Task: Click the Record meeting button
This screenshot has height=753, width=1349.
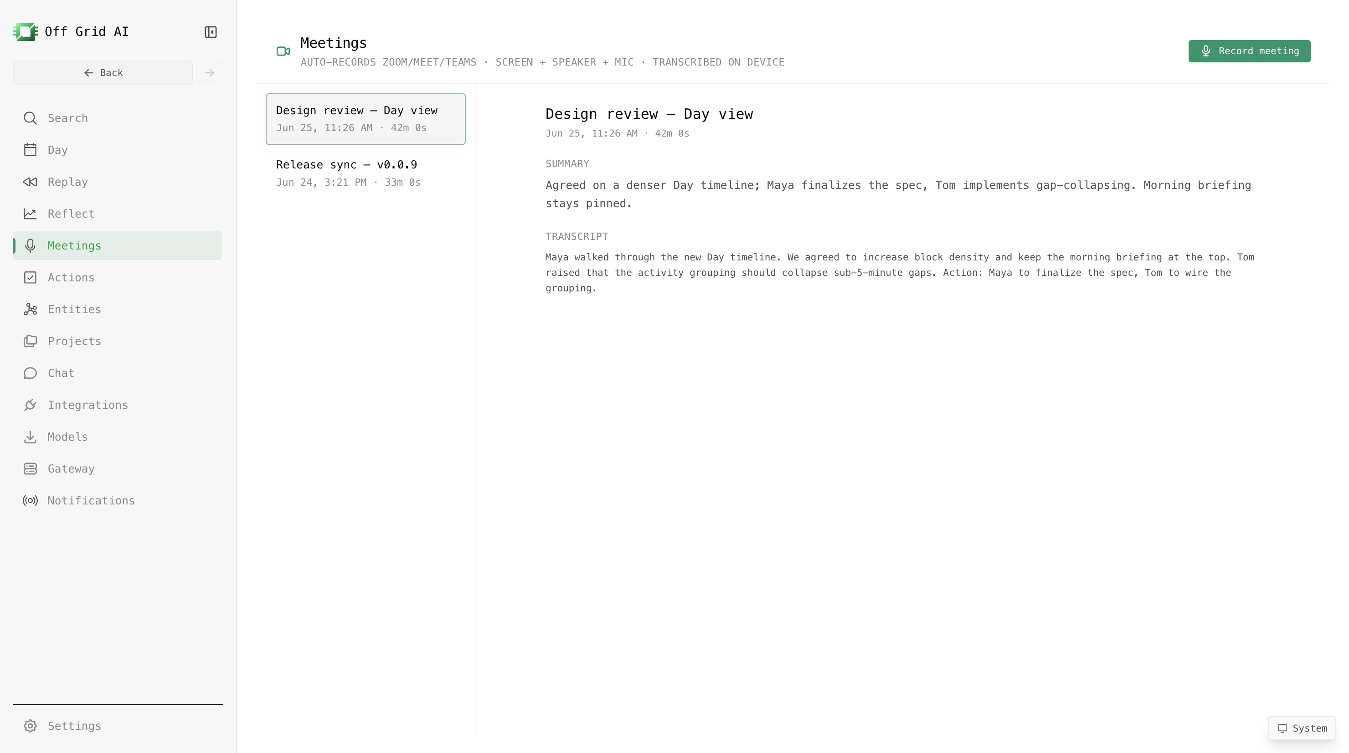Action: tap(1250, 51)
